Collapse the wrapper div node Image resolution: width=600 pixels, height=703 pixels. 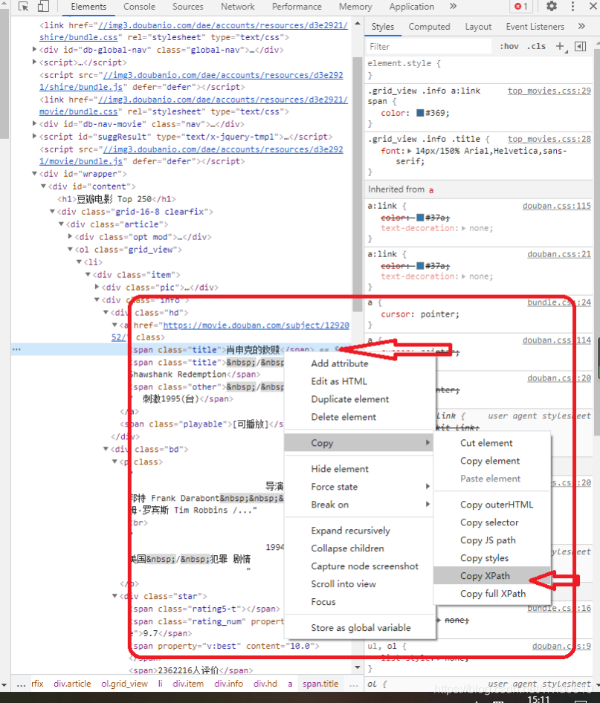(x=34, y=174)
